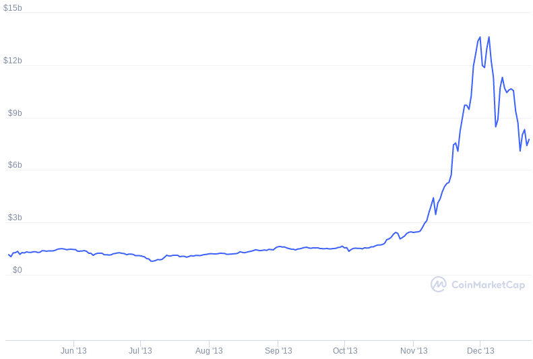
Task: Click the leftmost start of the blue line
Action: (8, 255)
